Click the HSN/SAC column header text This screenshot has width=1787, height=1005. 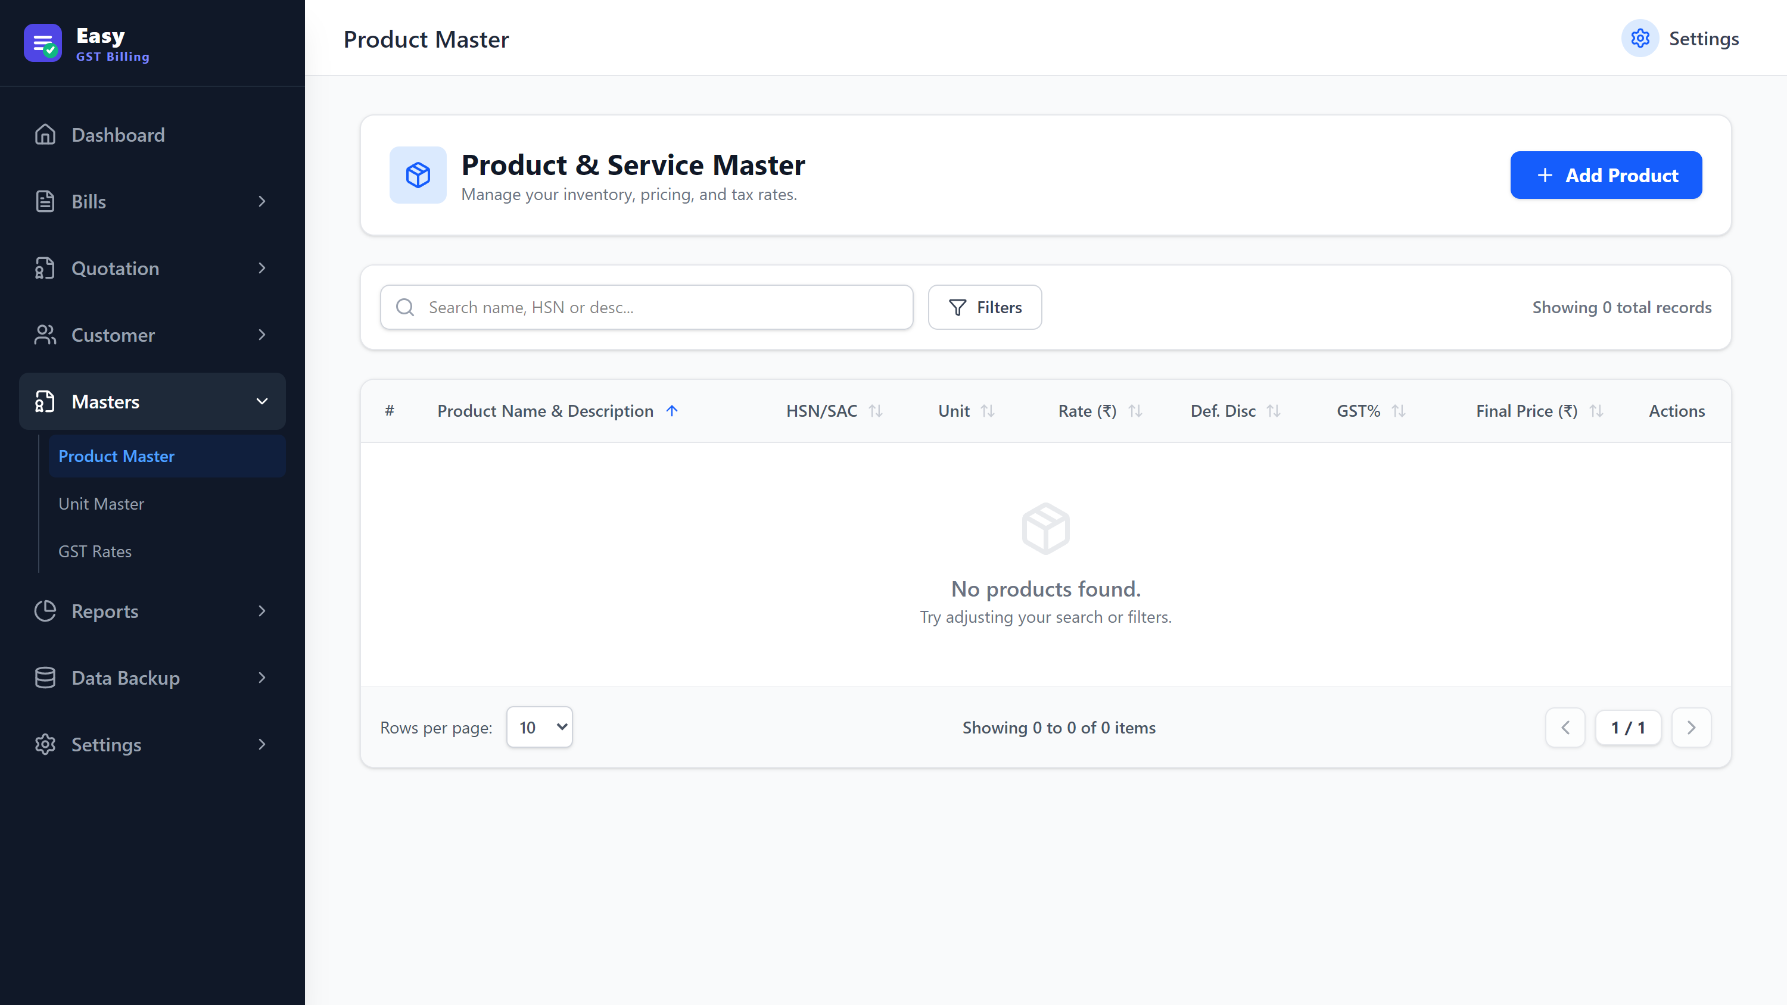[821, 411]
